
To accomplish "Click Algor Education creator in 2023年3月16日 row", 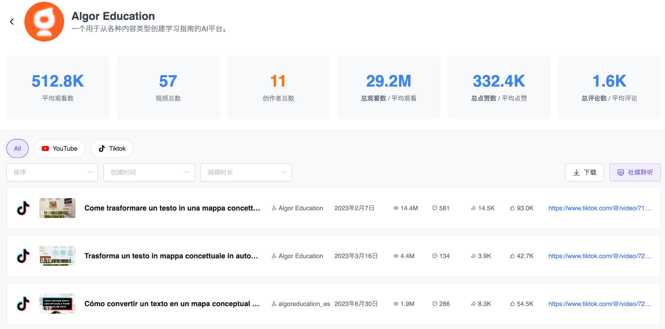I will point(301,256).
